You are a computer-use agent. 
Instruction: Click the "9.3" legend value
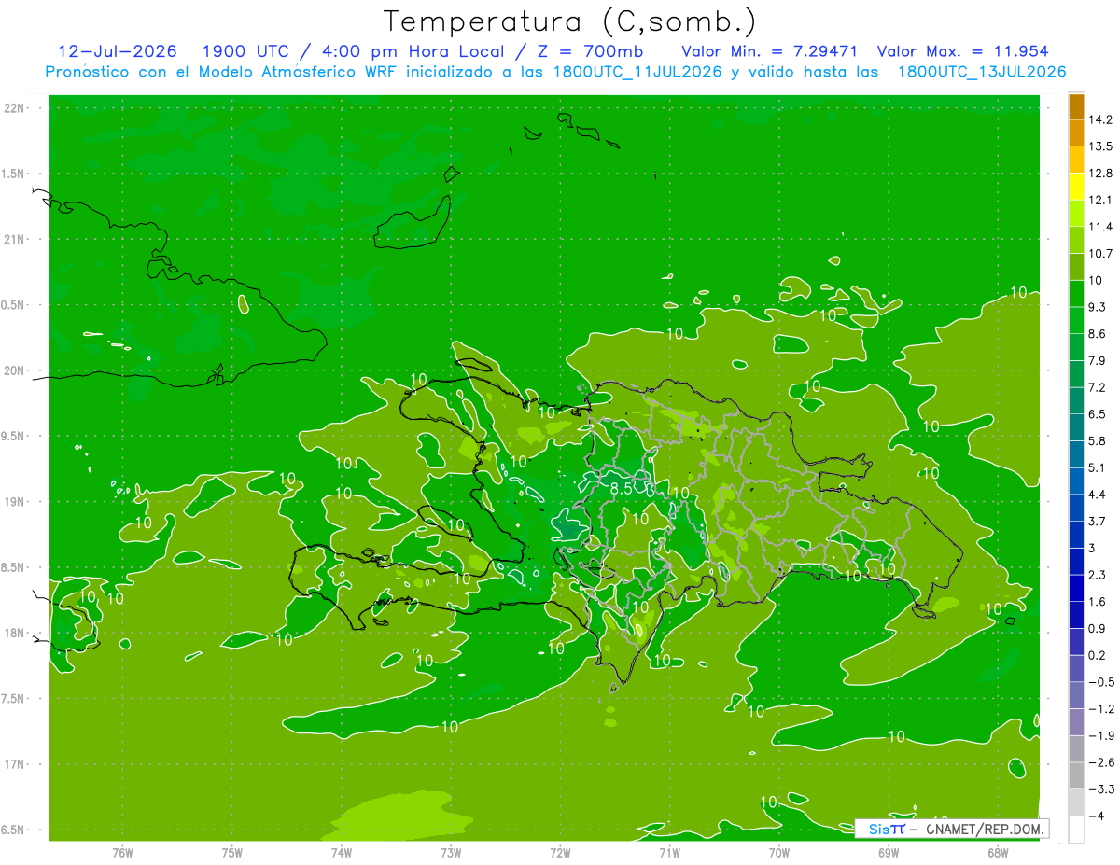pos(1097,307)
